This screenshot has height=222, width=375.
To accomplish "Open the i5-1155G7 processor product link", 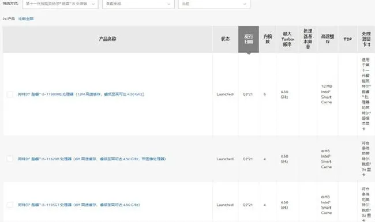I will pos(78,205).
